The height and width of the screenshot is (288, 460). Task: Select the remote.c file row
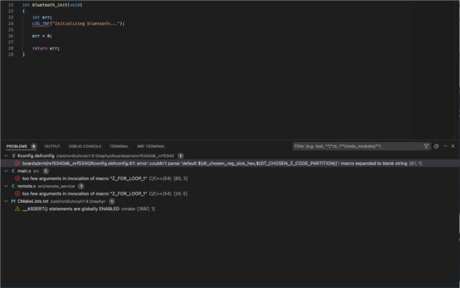230,186
